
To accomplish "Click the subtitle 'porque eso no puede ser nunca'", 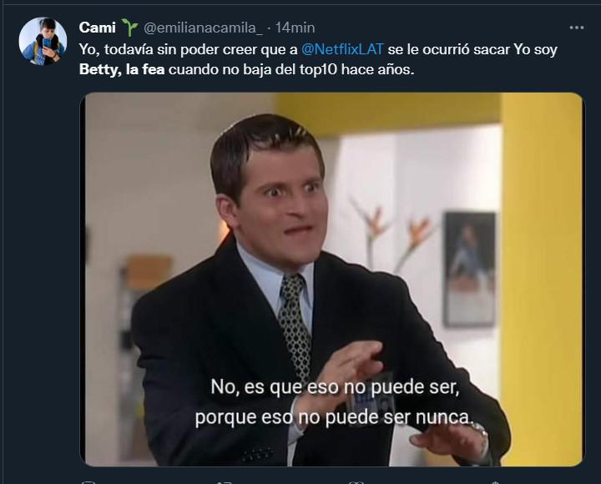I will 334,417.
